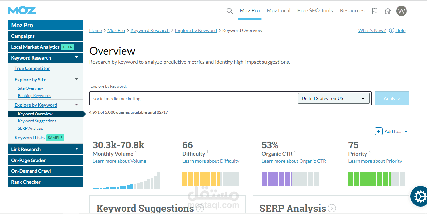Open the Site Overview link
Viewport: 427px width, 214px height.
tap(31, 88)
